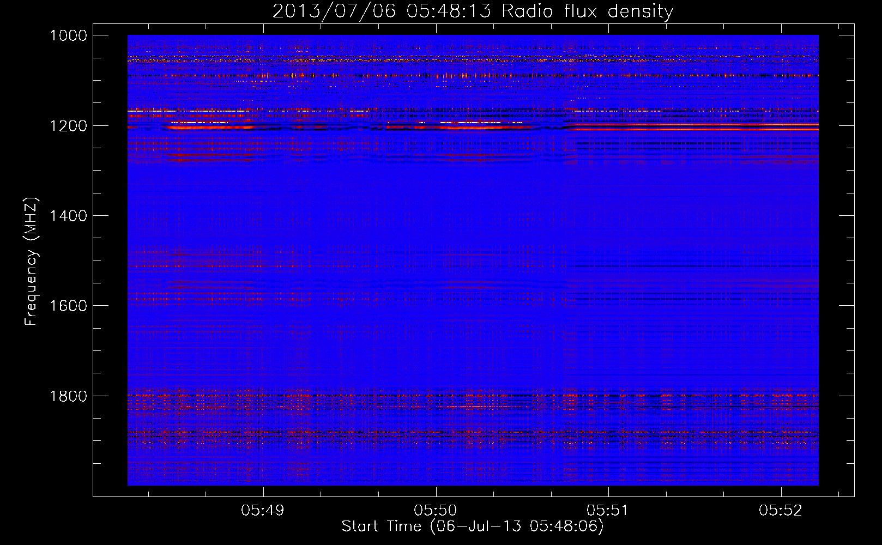The width and height of the screenshot is (882, 545).
Task: Select the '1600' frequency axis label
Action: pos(68,306)
